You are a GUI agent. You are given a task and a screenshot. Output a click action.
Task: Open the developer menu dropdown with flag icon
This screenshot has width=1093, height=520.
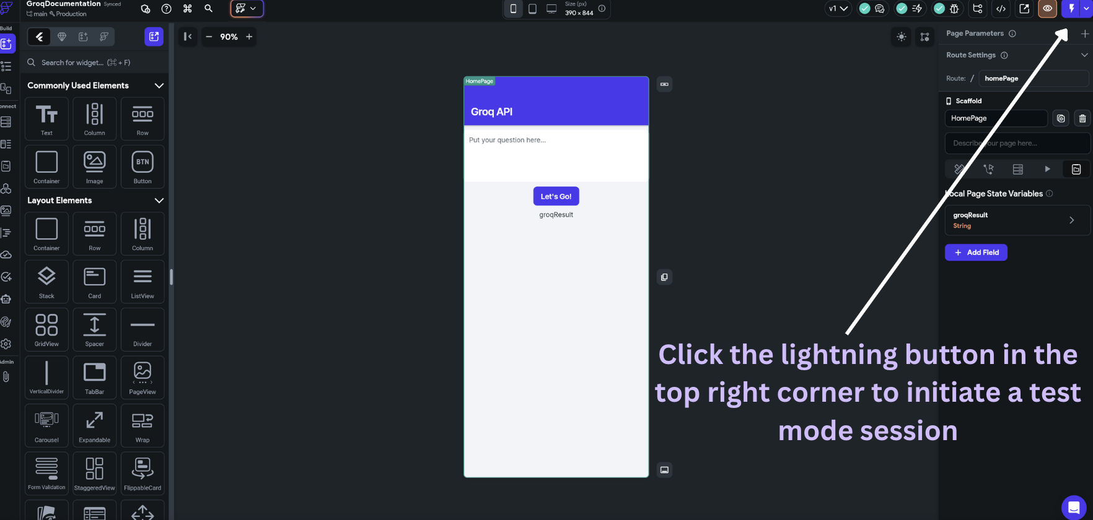click(247, 9)
